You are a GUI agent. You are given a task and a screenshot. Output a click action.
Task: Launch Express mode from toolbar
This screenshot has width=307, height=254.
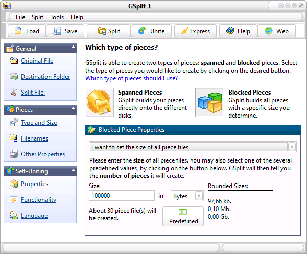click(196, 31)
